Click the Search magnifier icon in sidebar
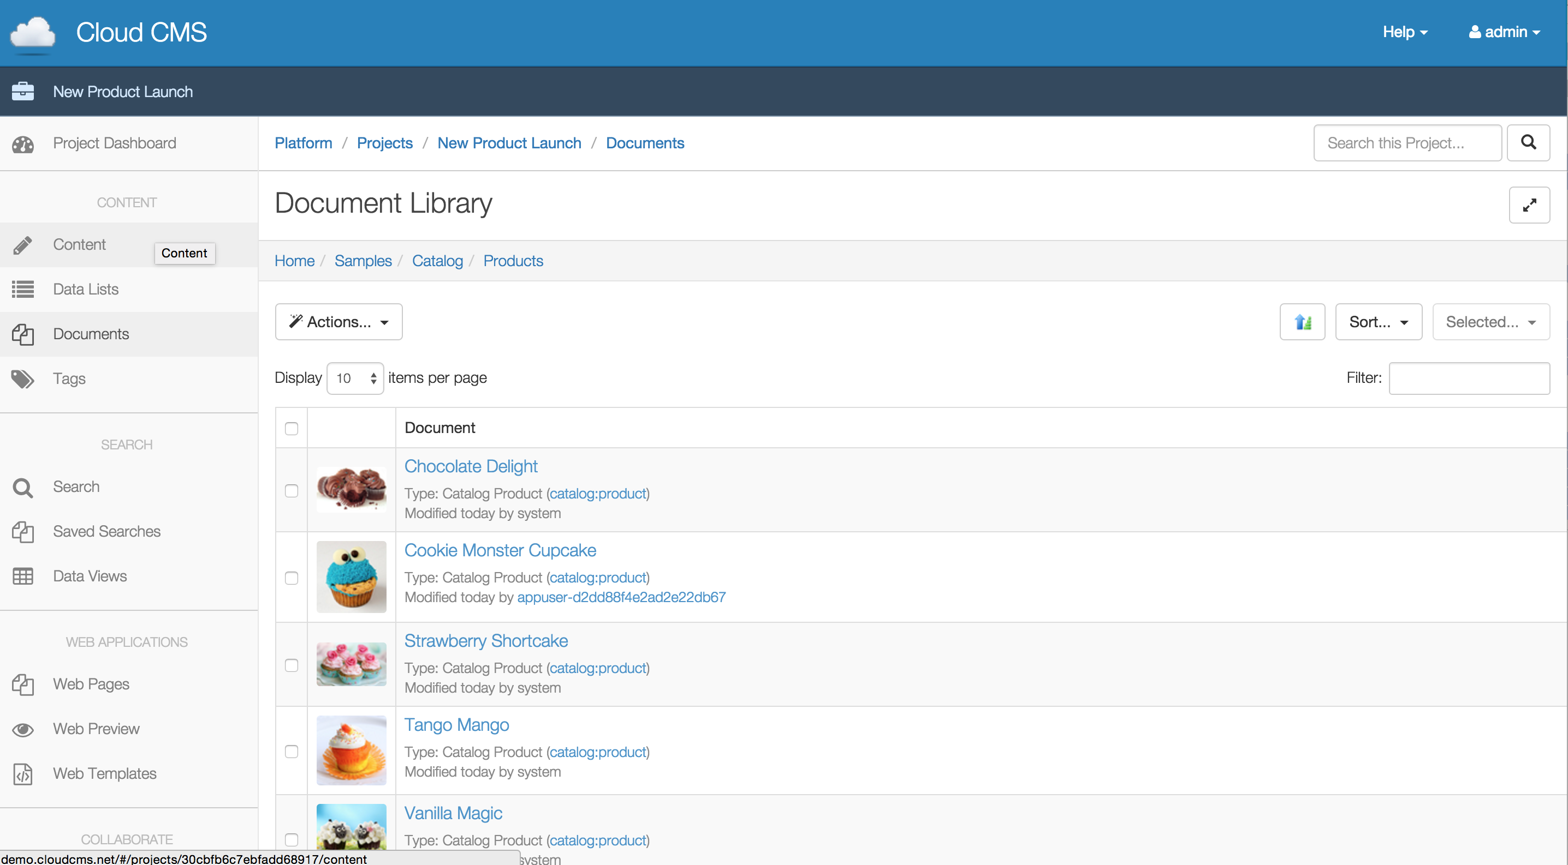The image size is (1568, 865). click(x=23, y=488)
